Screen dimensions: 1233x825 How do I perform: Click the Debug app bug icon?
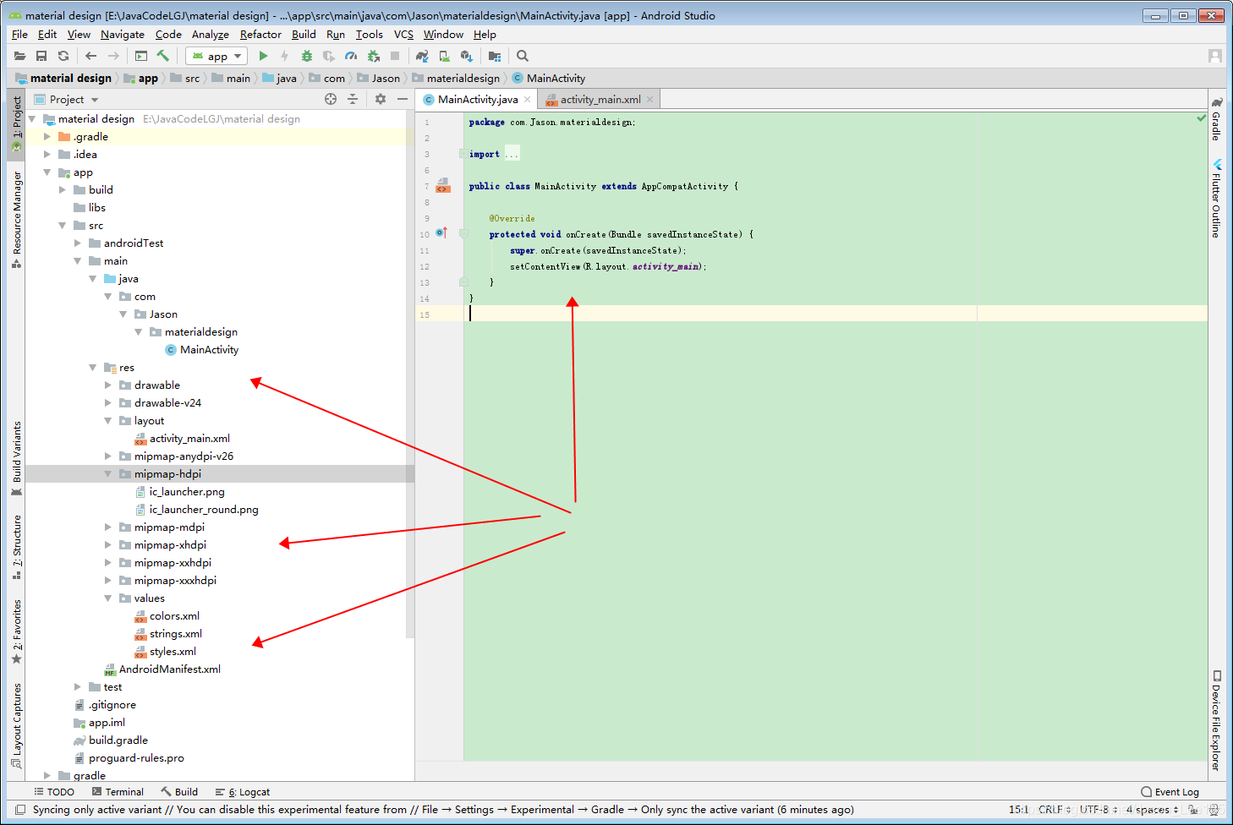pyautogui.click(x=307, y=56)
